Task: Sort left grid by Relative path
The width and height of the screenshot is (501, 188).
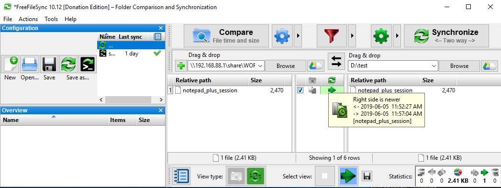Action: pyautogui.click(x=211, y=80)
